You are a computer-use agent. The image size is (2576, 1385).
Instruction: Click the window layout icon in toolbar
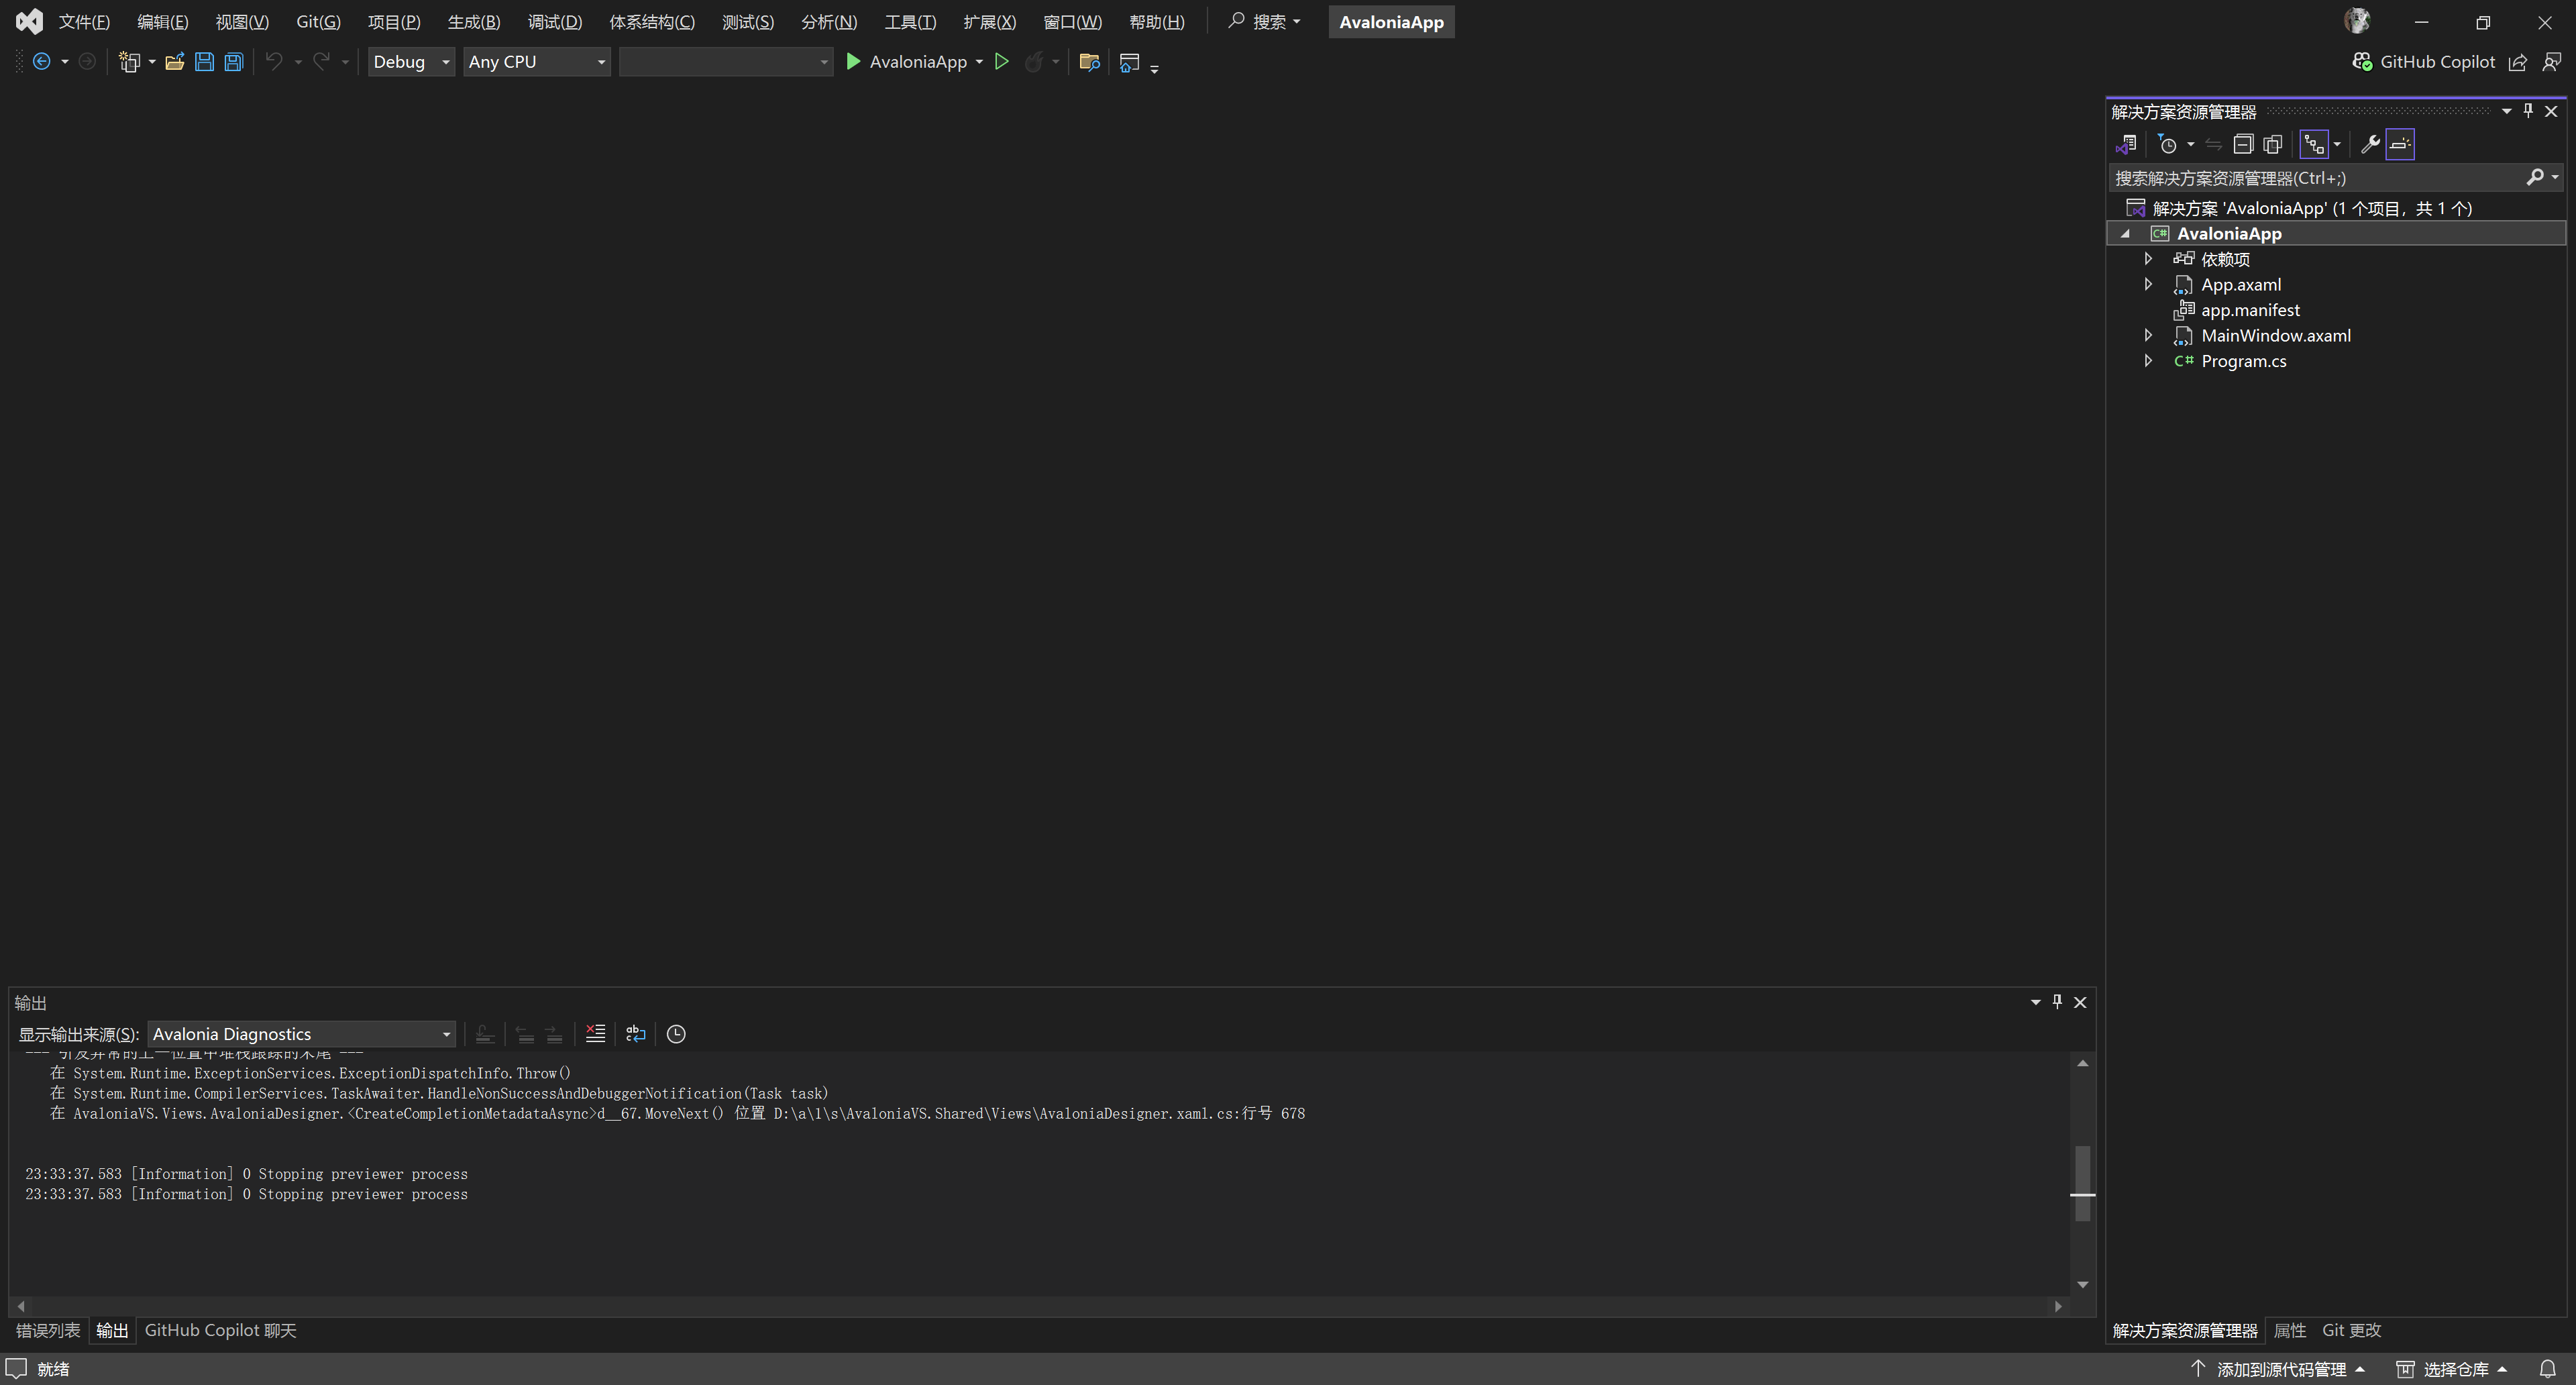click(1129, 62)
